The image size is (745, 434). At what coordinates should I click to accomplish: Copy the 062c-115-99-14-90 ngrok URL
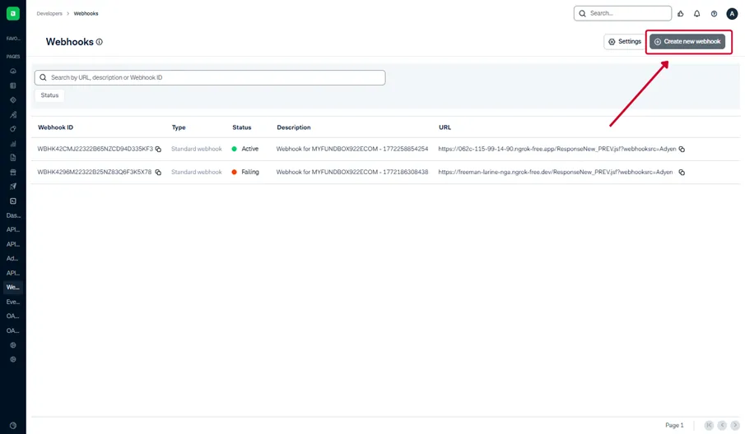[682, 149]
